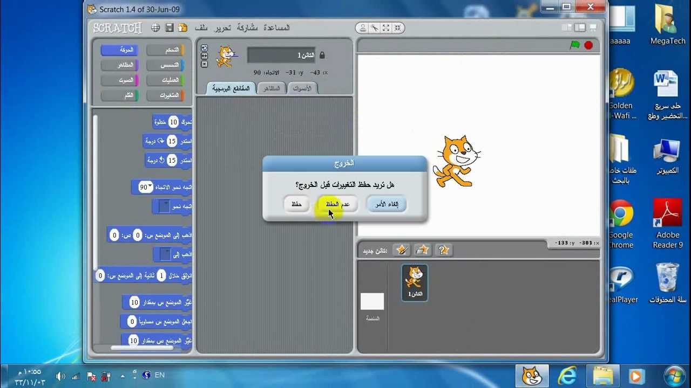Screen dimensions: 691x388
Task: Select the الكائن1 sprite thumbnail
Action: (x=414, y=281)
